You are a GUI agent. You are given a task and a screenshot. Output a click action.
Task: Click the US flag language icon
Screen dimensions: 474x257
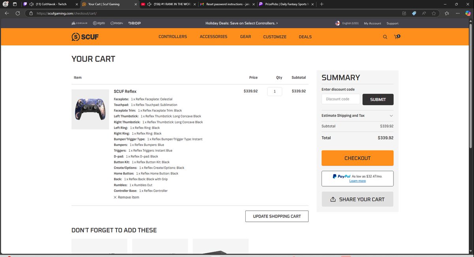tap(337, 23)
